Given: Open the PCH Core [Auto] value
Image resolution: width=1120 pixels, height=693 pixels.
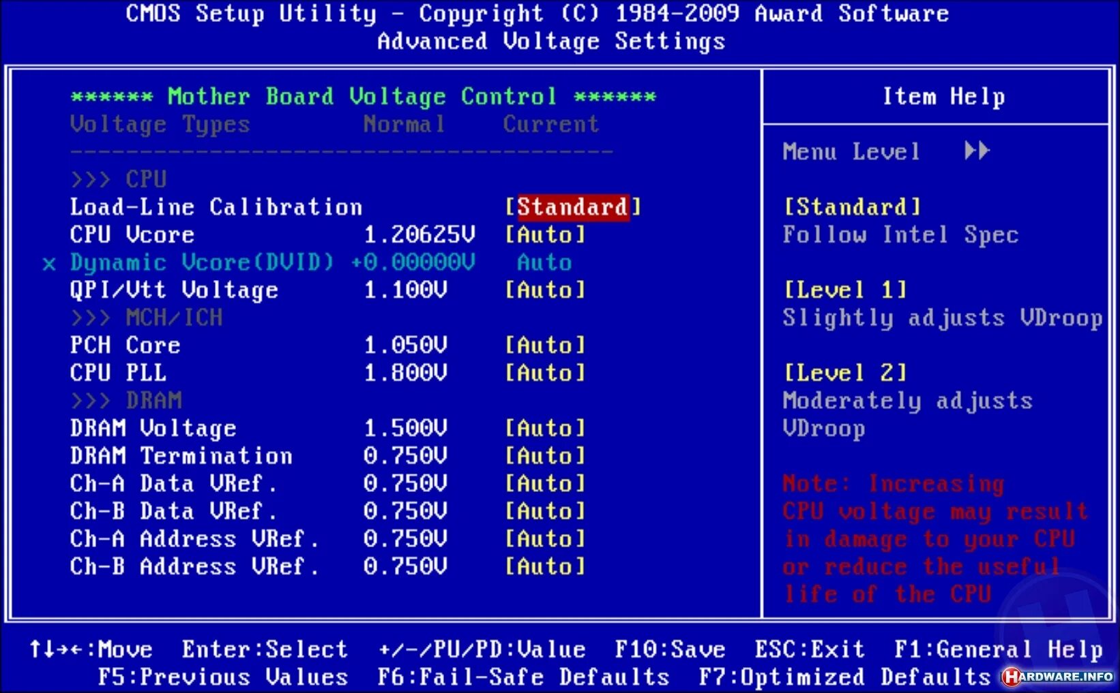Looking at the screenshot, I should coord(545,345).
